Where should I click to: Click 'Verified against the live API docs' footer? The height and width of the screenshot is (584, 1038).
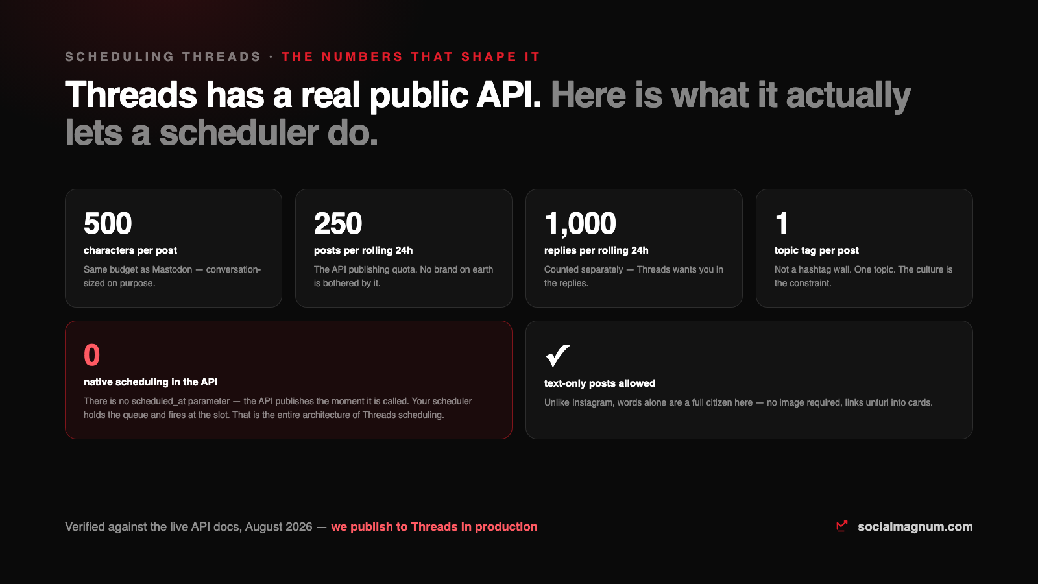189,527
